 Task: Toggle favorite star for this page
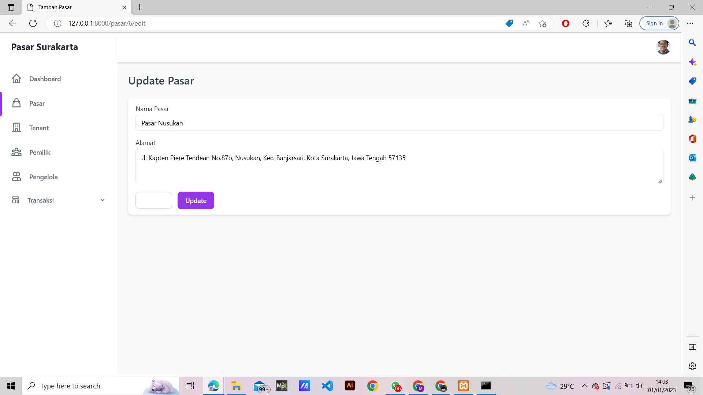point(543,23)
